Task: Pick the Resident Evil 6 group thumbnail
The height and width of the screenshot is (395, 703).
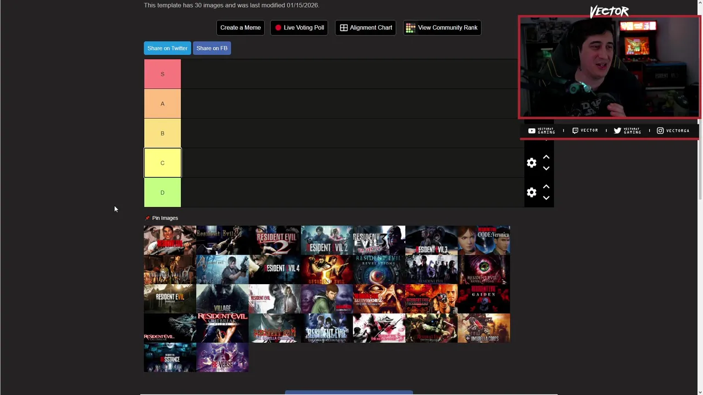Action: tap(431, 269)
